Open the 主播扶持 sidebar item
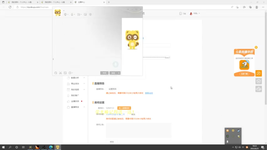Image resolution: width=267 pixels, height=150 pixels. coord(75,101)
